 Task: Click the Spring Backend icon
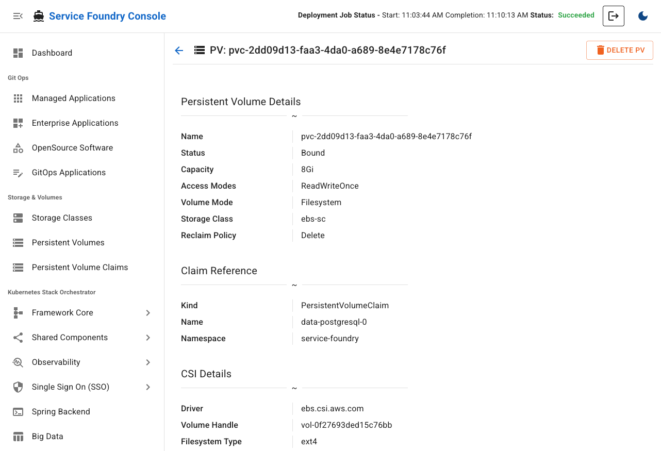[18, 411]
